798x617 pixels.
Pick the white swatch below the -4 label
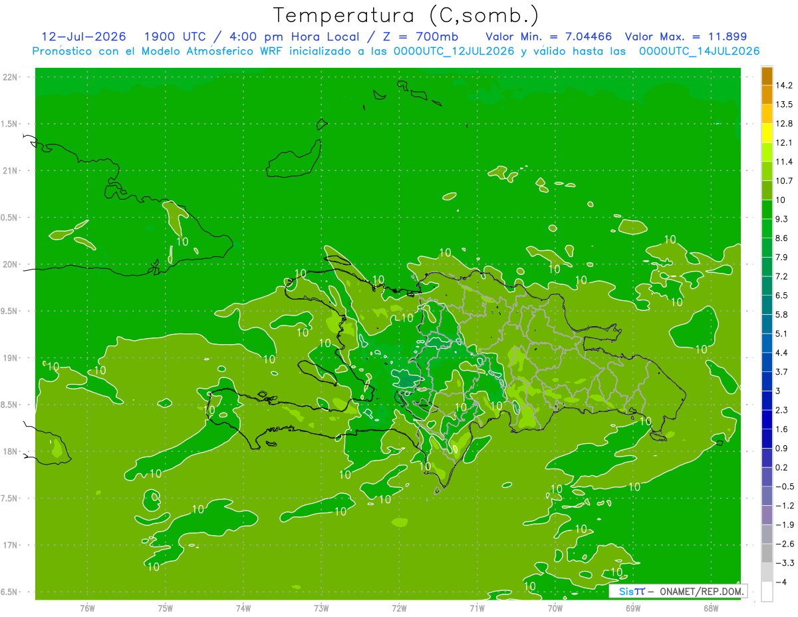click(767, 592)
